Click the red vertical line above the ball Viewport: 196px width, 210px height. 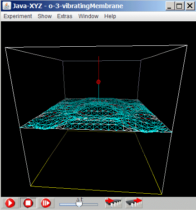pos(99,68)
